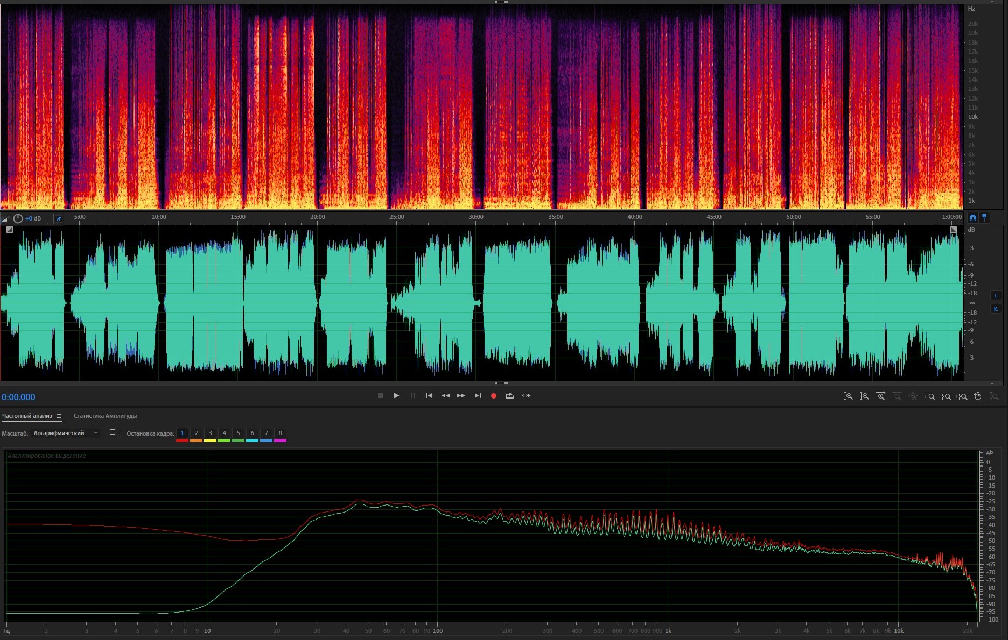Move playhead to previous marker

429,396
